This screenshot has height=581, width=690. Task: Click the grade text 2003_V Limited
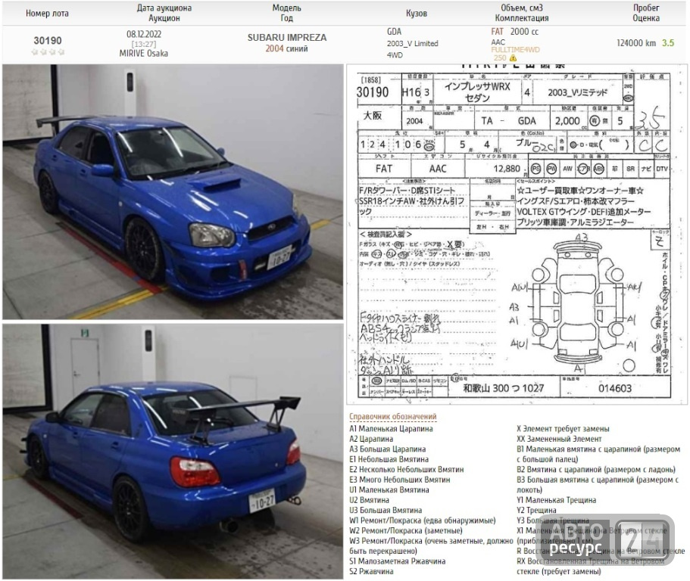tap(412, 44)
